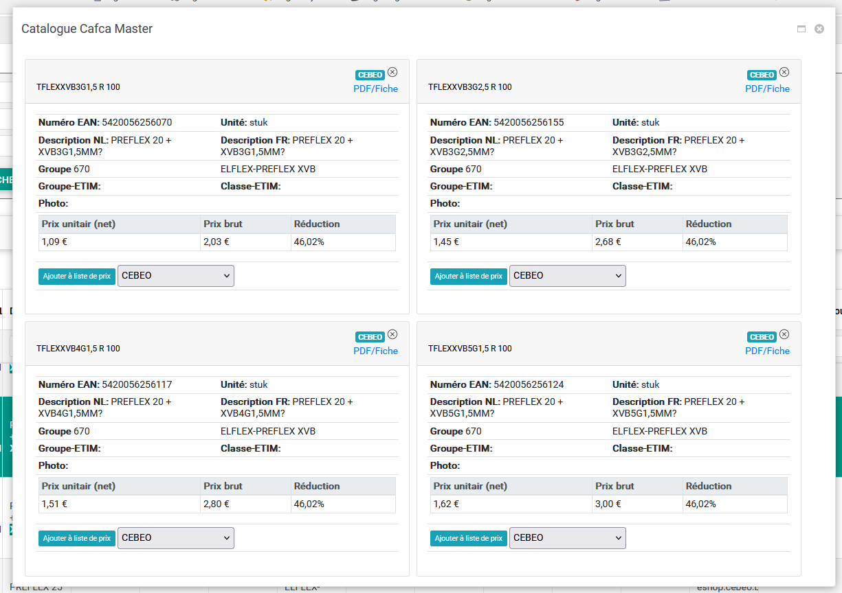Close the TFLEXXVB3G2,5 R 100 product card
This screenshot has width=842, height=593.
click(784, 72)
